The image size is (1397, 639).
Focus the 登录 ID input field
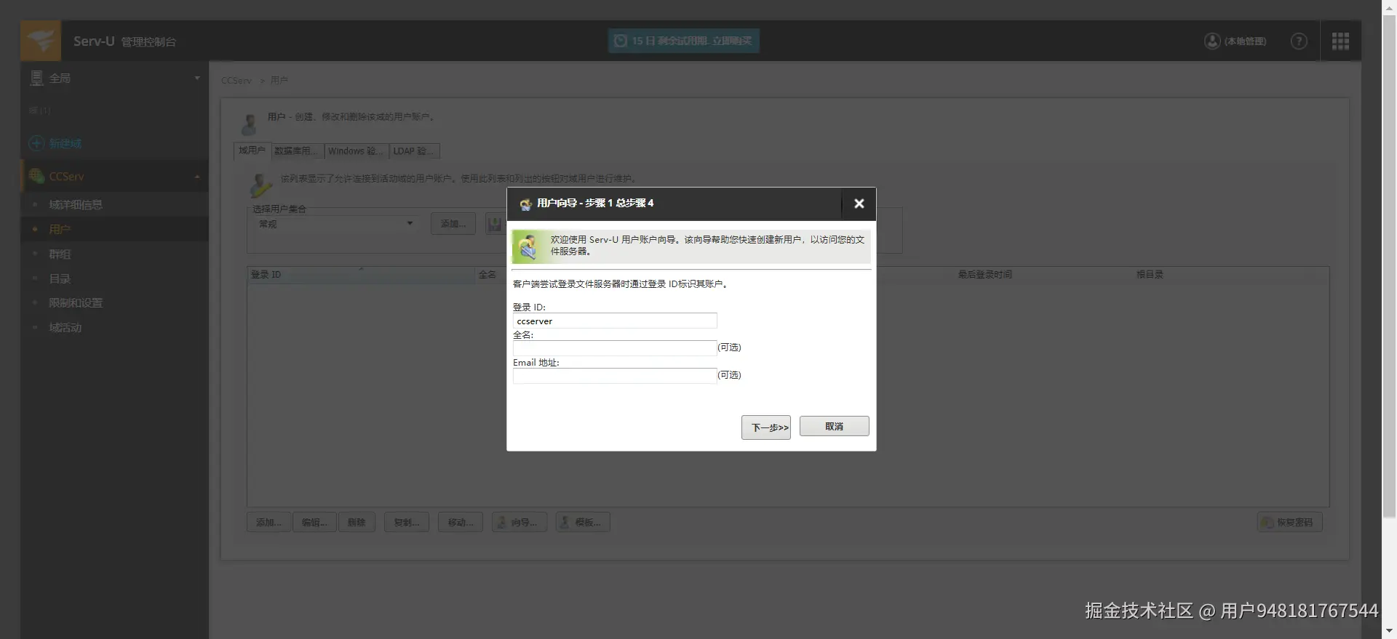615,321
